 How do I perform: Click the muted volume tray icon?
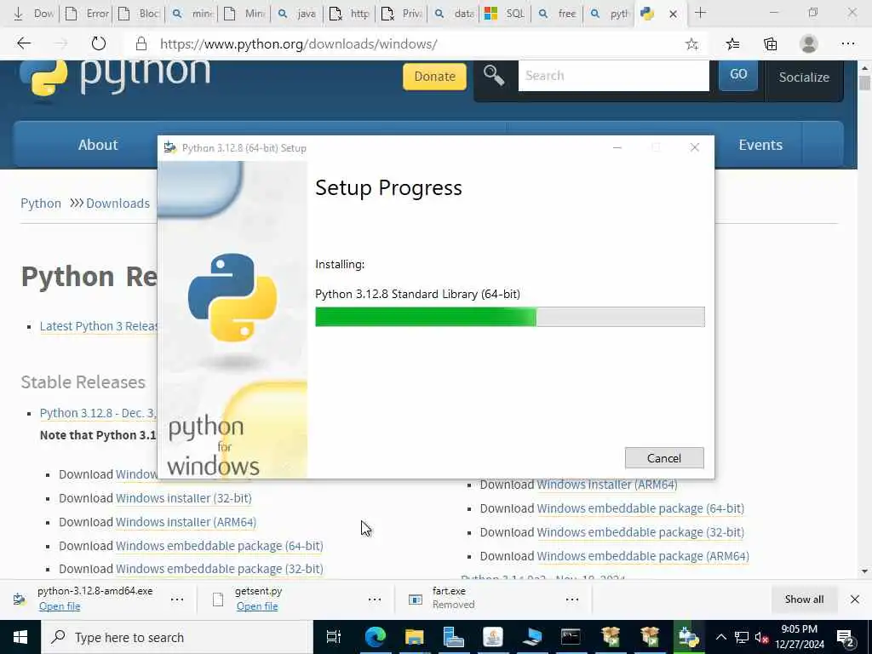pyautogui.click(x=761, y=637)
